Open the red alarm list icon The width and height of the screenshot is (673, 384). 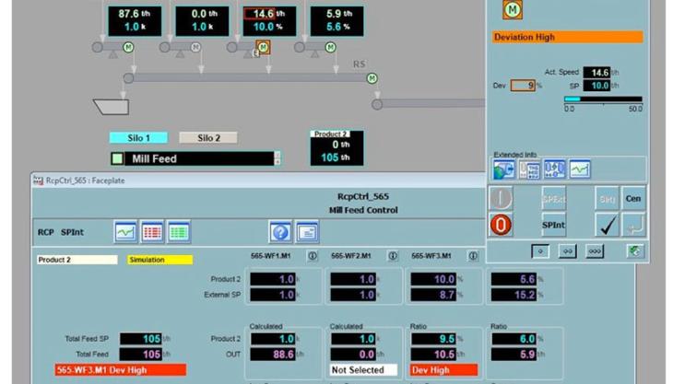pyautogui.click(x=152, y=232)
